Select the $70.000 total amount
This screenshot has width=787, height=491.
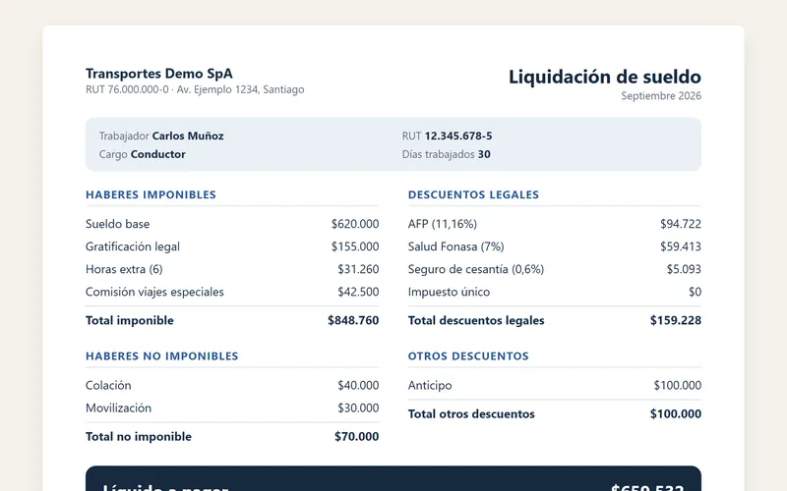click(x=356, y=436)
